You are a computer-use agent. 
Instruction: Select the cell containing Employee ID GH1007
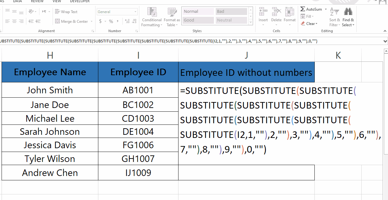click(x=138, y=159)
